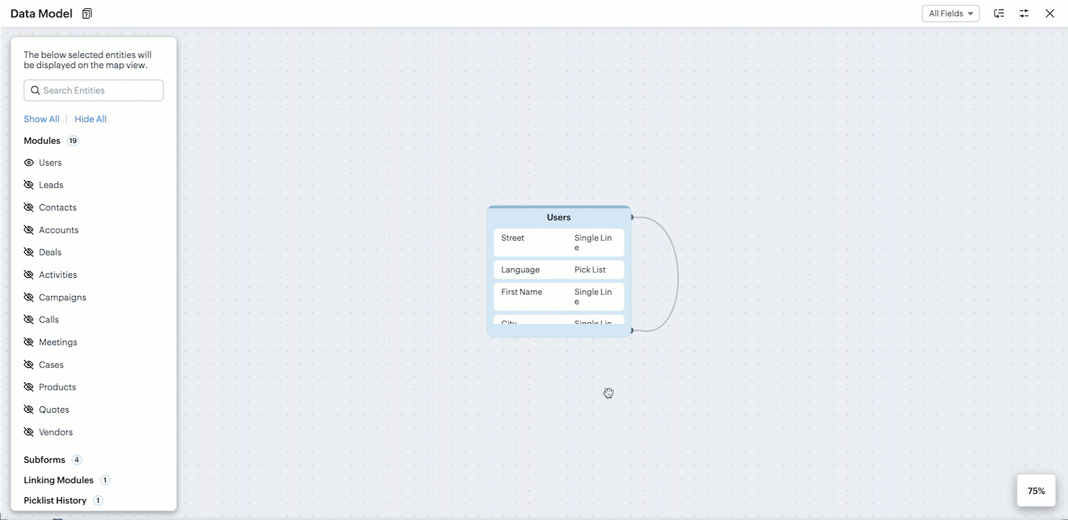Viewport: 1068px width, 520px height.
Task: Click the Search Entities field
Action: 94,90
